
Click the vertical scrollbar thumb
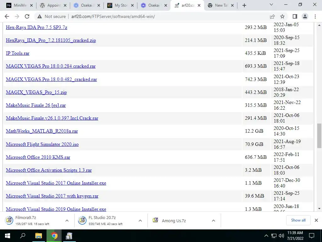pos(319,136)
